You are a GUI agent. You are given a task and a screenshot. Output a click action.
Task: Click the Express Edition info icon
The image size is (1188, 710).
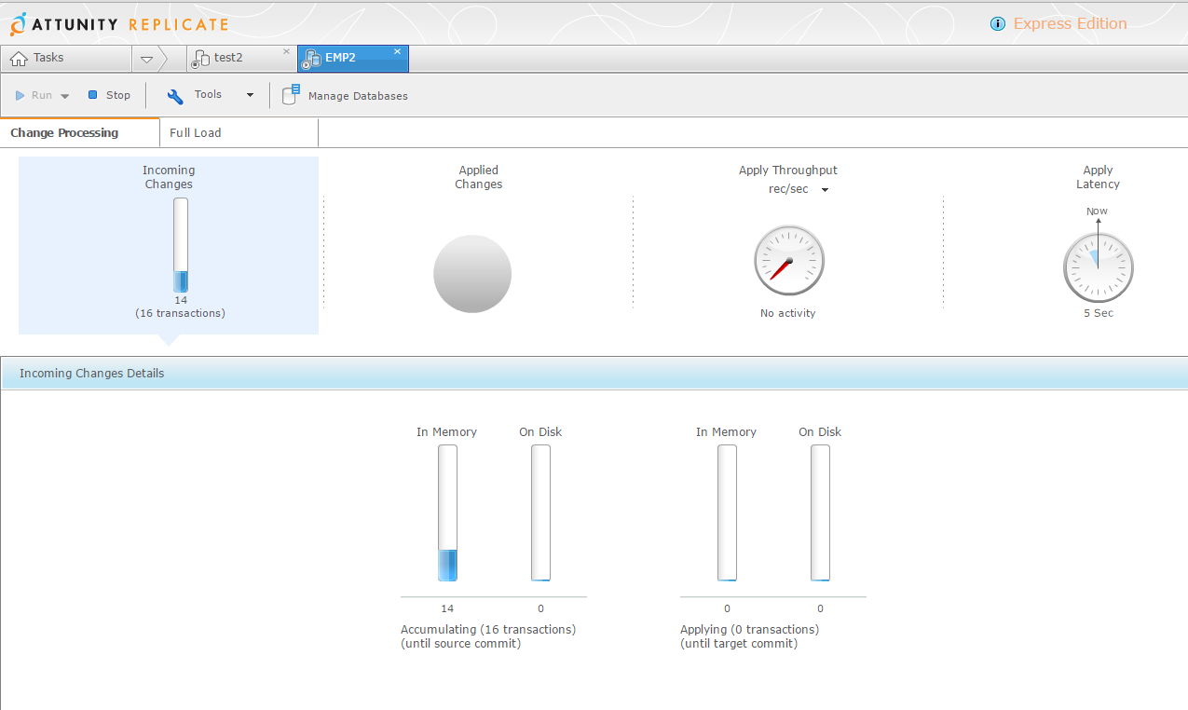[x=998, y=24]
